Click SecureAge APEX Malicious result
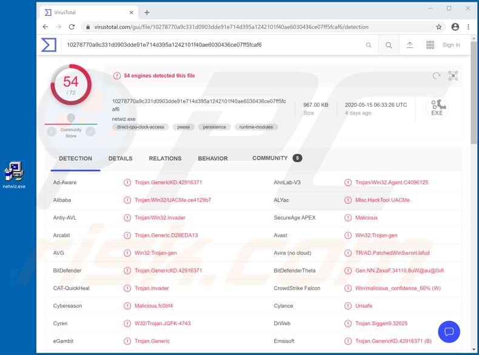 366,218
